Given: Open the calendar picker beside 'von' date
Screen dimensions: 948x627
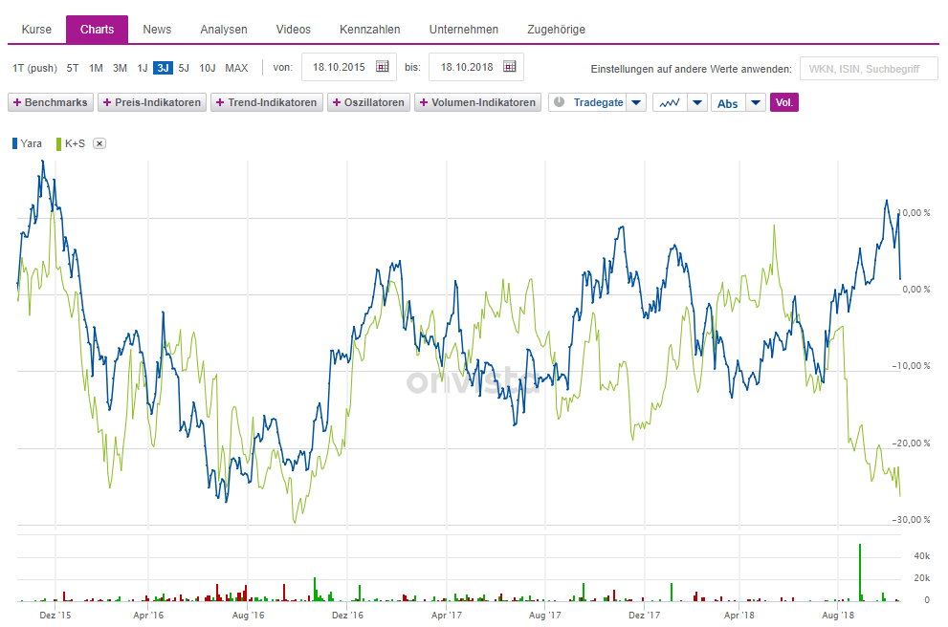Looking at the screenshot, I should pos(382,67).
